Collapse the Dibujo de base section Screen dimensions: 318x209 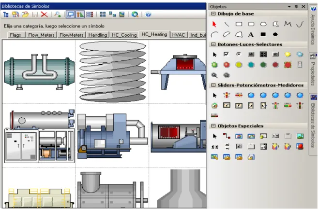coord(213,14)
